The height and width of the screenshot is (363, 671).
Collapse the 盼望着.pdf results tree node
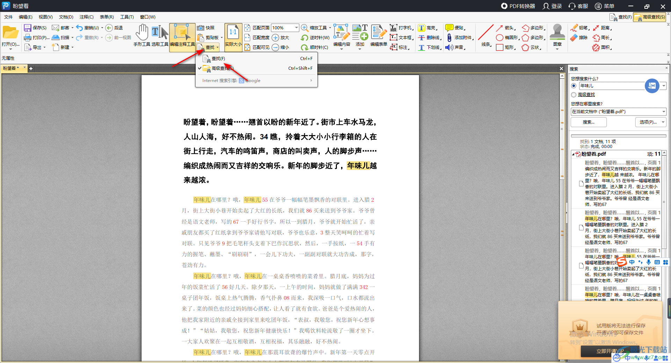point(573,154)
